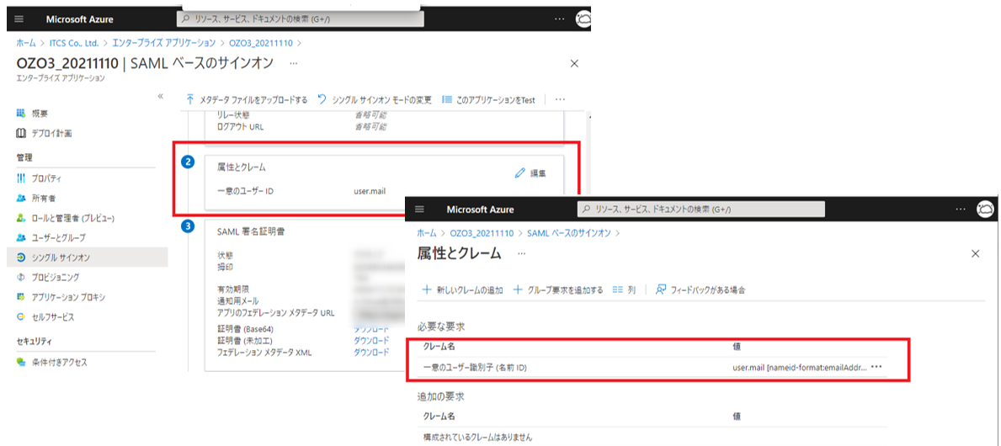This screenshot has height=446, width=1001.
Task: Open ITCS Co., Ltd. breadcrumb
Action: (74, 44)
